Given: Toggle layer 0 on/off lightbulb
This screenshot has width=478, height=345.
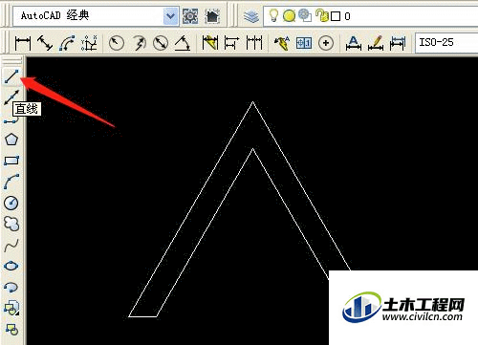Looking at the screenshot, I should pos(273,15).
